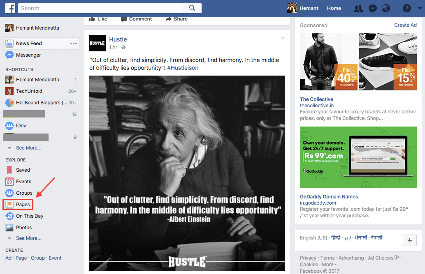Image resolution: width=425 pixels, height=274 pixels.
Task: Expand See More under Shortcuts
Action: click(28, 148)
